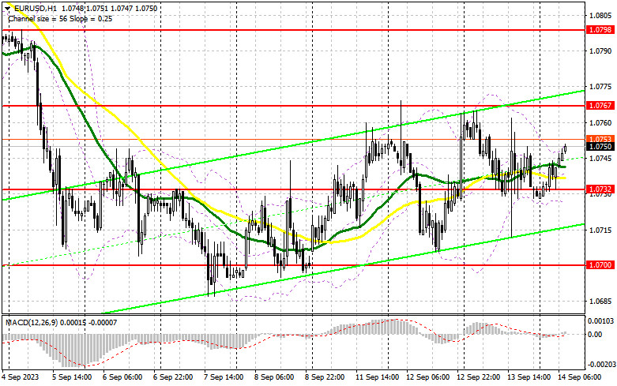Click the black 1.0750 current price tag
The height and width of the screenshot is (386, 617).
[600, 147]
